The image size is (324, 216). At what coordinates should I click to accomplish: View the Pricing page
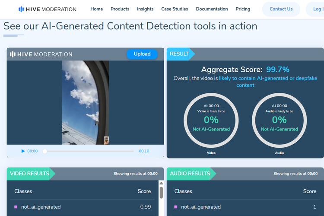[243, 9]
